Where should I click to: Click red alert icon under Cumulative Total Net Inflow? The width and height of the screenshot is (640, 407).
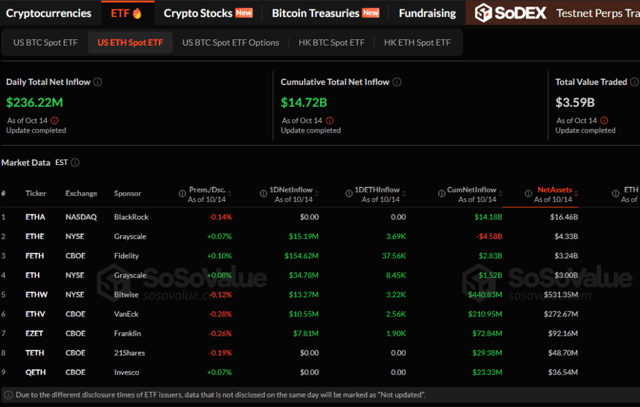pos(329,121)
